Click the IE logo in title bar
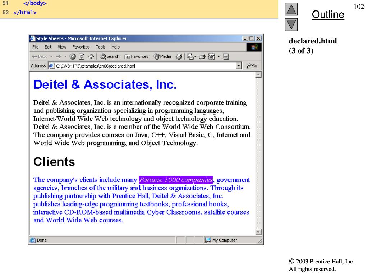368x276 pixels. 32,38
